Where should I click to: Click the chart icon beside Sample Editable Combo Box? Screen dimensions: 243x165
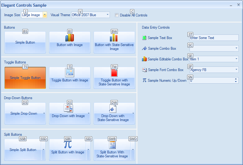(x=144, y=59)
